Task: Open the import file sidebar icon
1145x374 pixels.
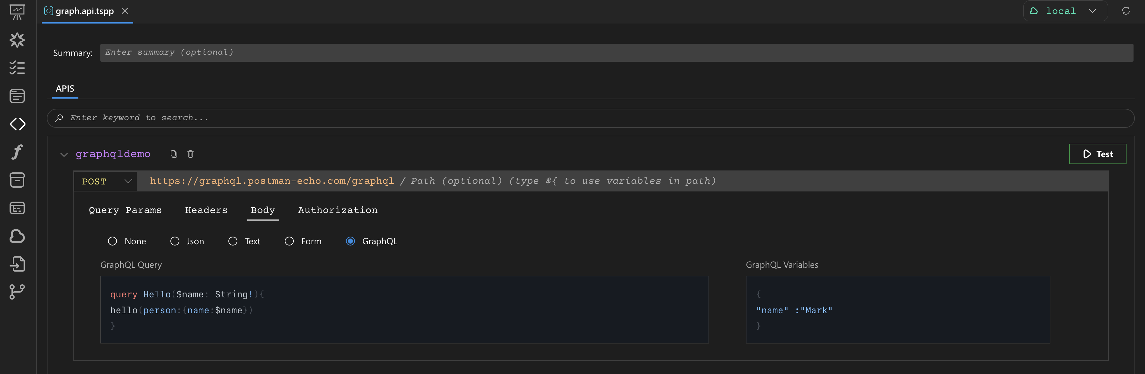Action: click(x=17, y=264)
